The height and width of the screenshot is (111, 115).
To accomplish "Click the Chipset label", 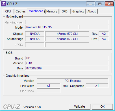I will [x=18, y=34].
